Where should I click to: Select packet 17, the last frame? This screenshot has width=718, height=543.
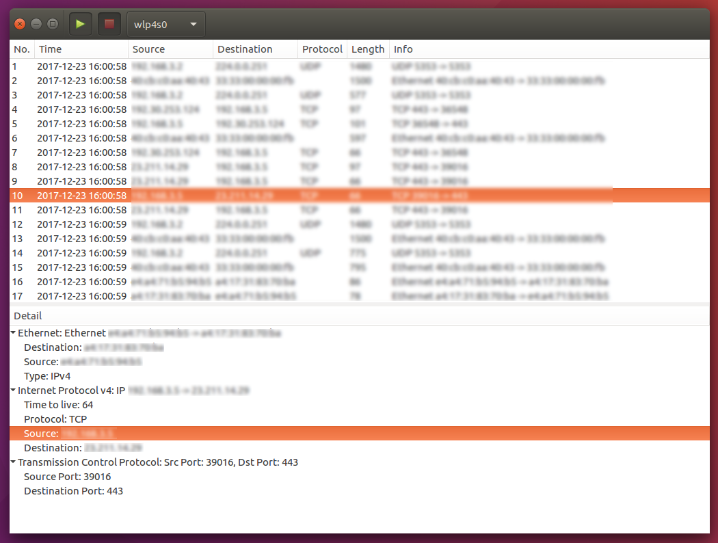tap(205, 295)
